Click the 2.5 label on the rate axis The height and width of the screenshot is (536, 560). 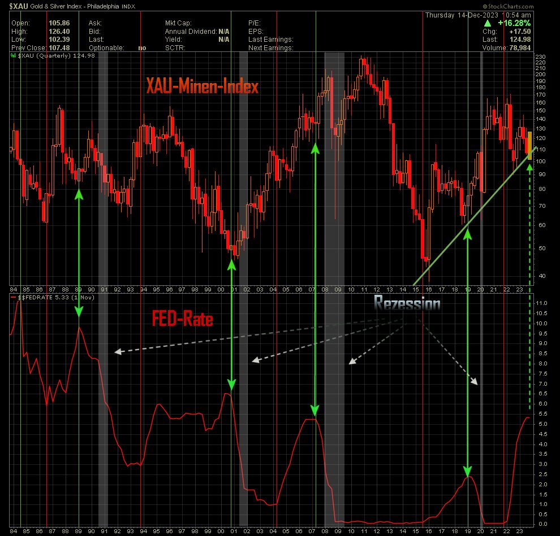coord(543,474)
